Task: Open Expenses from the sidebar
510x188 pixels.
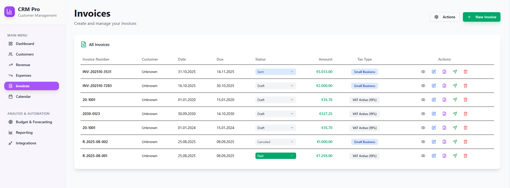Action: 31,75
